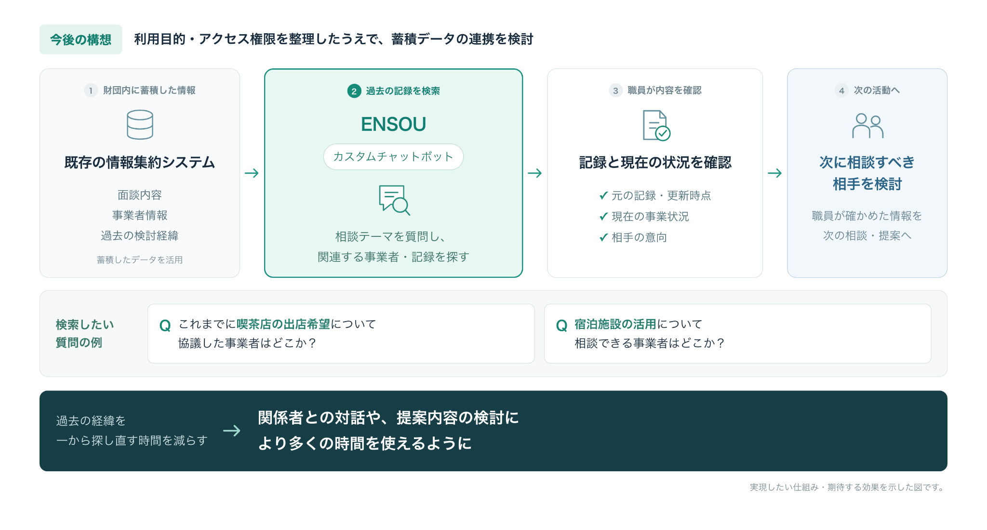
Task: Click the database cylinder icon
Action: tap(140, 125)
